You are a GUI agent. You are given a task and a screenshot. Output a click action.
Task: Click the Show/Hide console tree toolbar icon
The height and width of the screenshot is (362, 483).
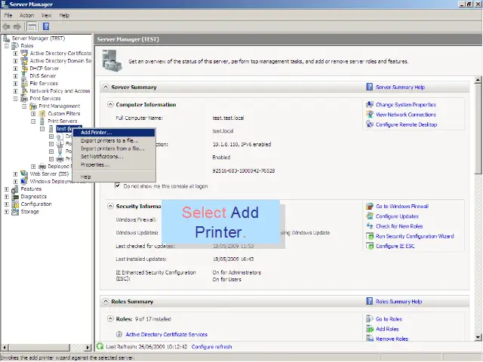tap(32, 27)
